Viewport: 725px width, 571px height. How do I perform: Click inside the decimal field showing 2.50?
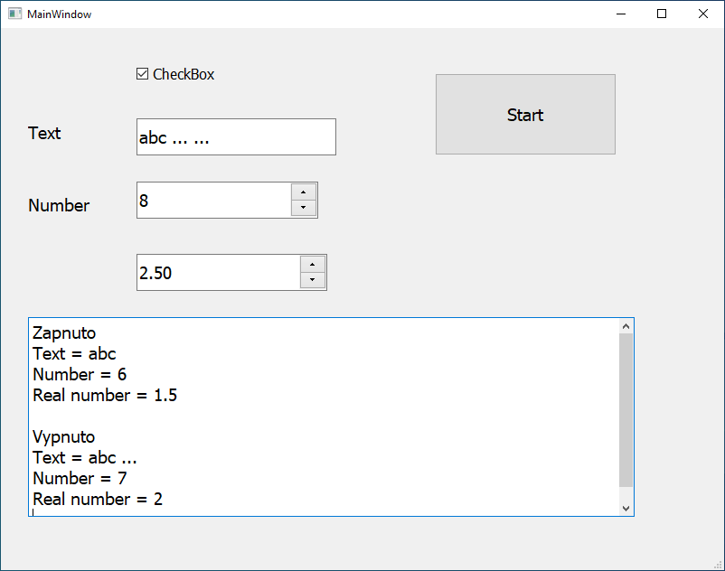[218, 273]
